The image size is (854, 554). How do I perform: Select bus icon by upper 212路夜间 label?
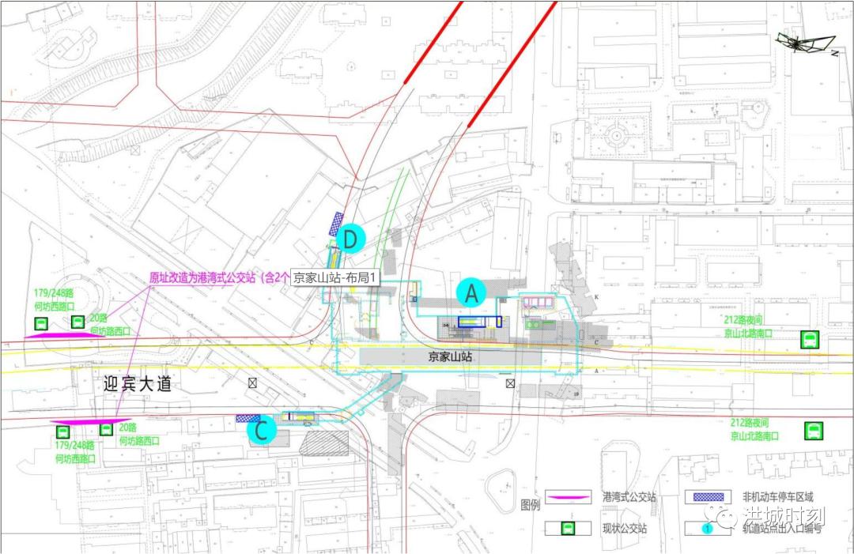click(x=810, y=340)
